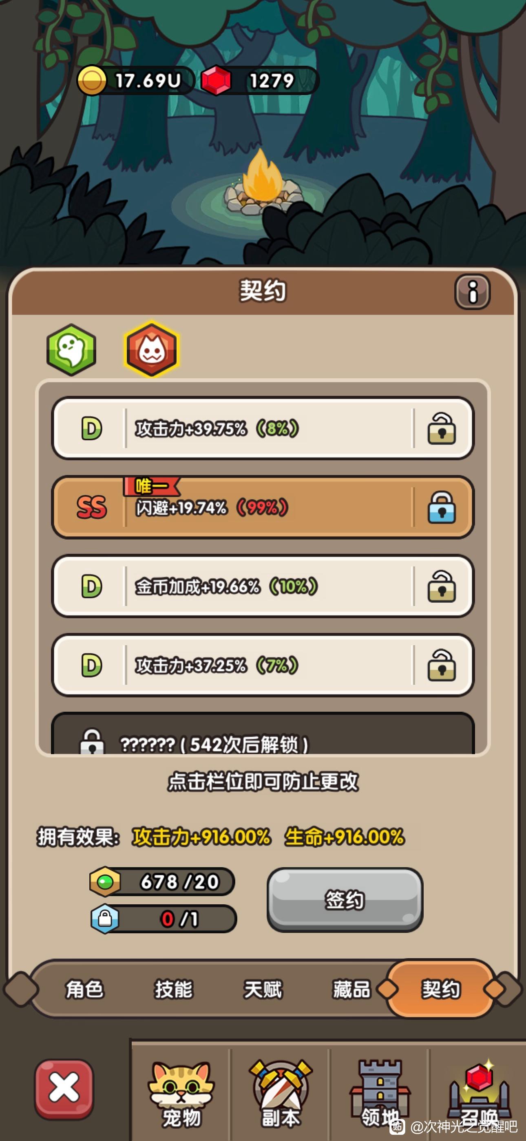Toggle lock on 攻击力+39.75% slot
This screenshot has height=1141, width=526.
pos(441,428)
